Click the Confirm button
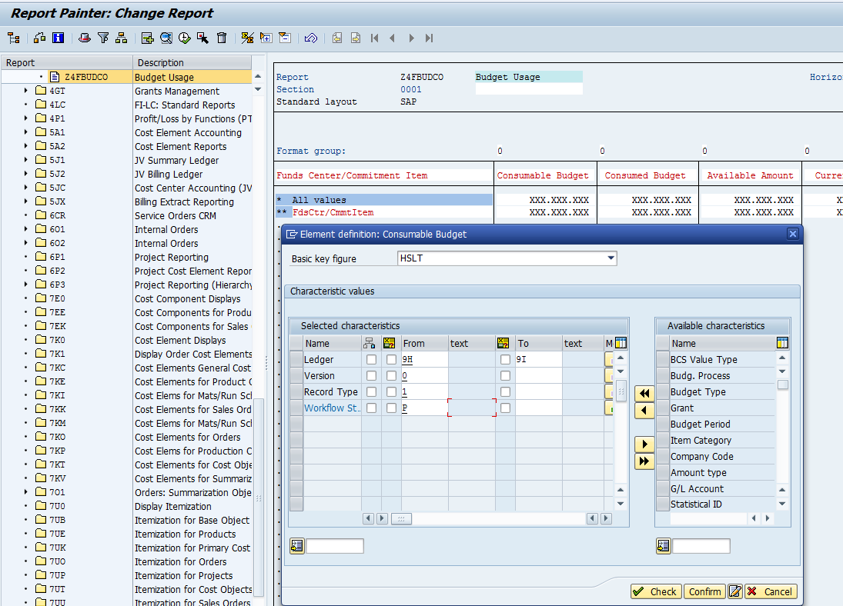 (704, 591)
